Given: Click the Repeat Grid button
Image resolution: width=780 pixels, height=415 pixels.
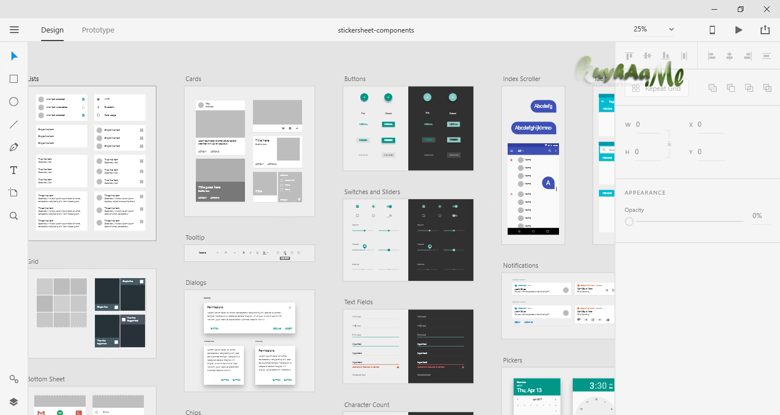Looking at the screenshot, I should 656,88.
